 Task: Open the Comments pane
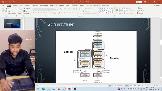pyautogui.click(x=119, y=86)
